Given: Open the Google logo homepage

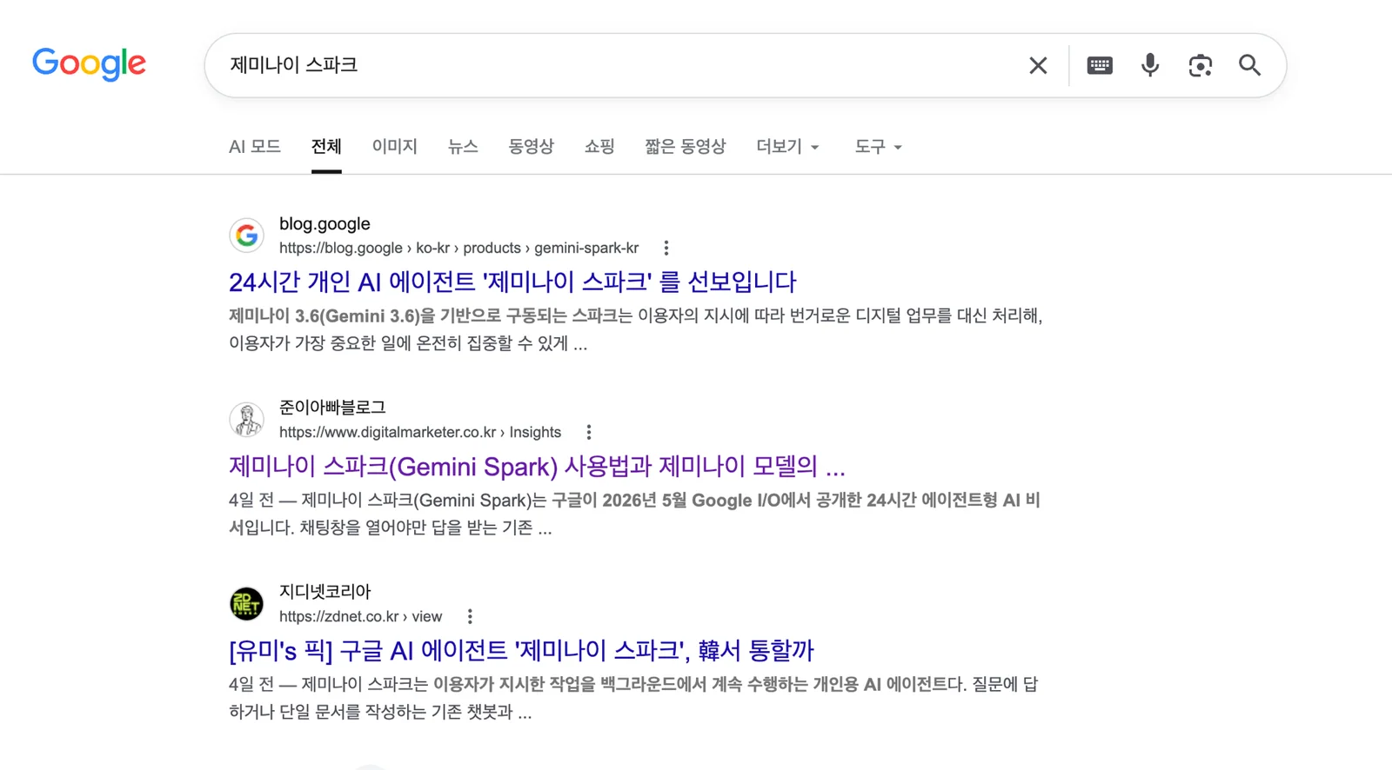Looking at the screenshot, I should pyautogui.click(x=89, y=63).
